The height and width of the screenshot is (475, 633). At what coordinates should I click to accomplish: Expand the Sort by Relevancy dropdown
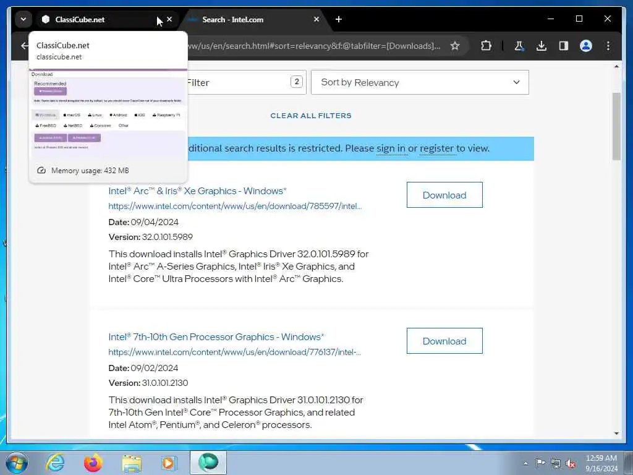click(x=420, y=82)
